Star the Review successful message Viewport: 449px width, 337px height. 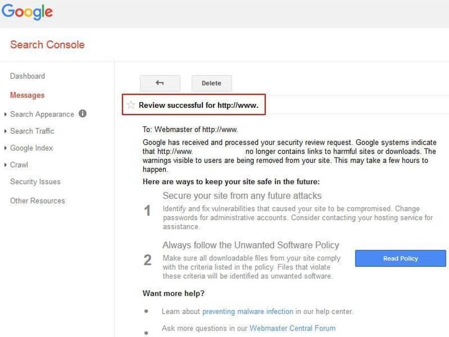pos(131,105)
